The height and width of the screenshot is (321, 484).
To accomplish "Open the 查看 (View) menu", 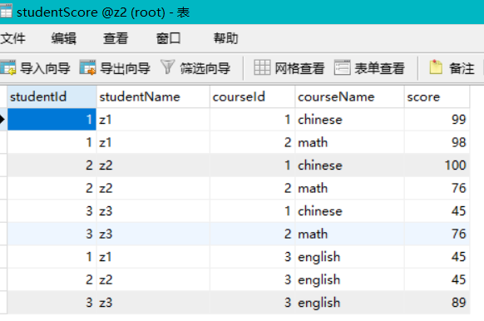I will click(x=116, y=38).
